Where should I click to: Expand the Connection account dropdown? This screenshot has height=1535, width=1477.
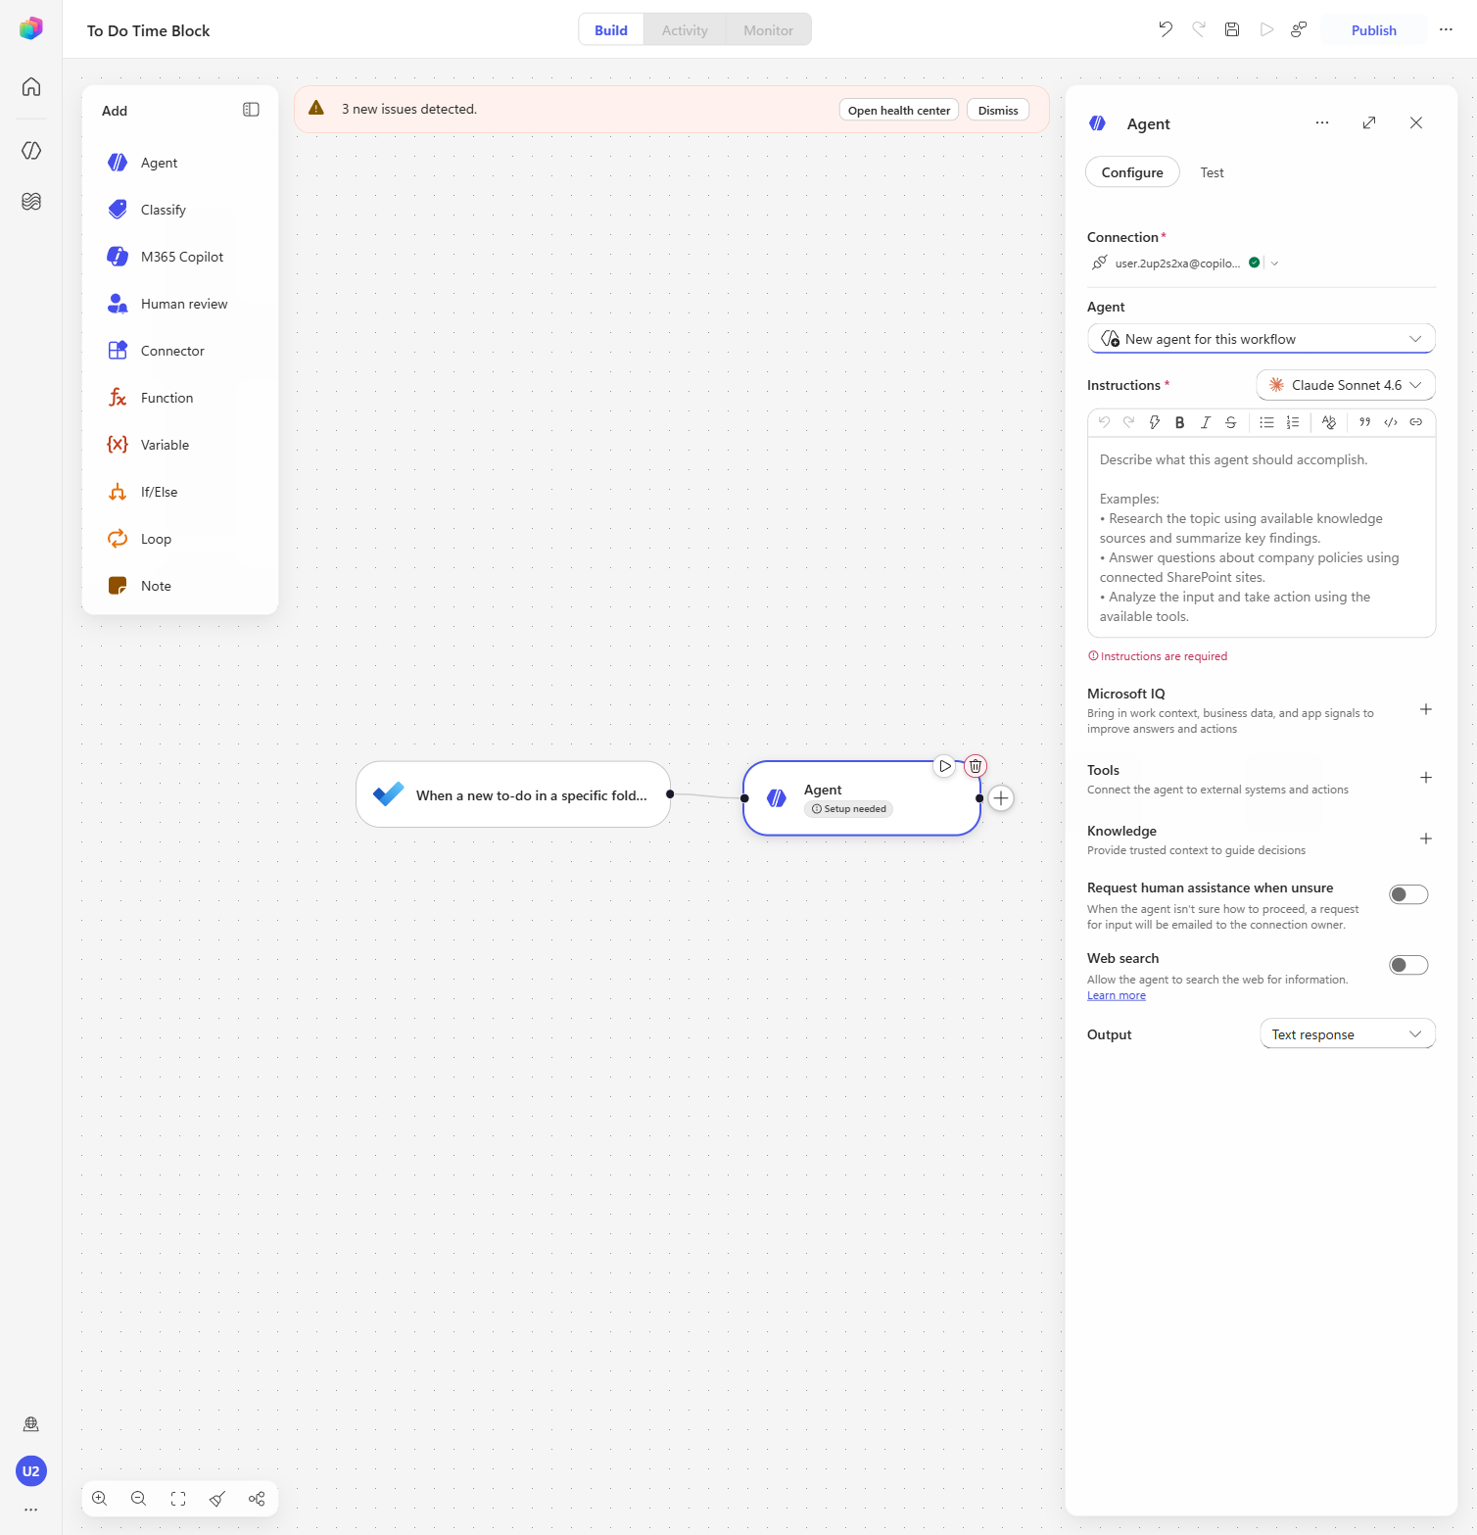[1274, 263]
